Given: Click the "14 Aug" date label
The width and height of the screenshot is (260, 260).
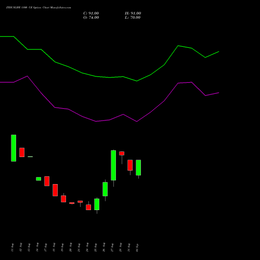Looking at the screenshot, I should [37, 248].
